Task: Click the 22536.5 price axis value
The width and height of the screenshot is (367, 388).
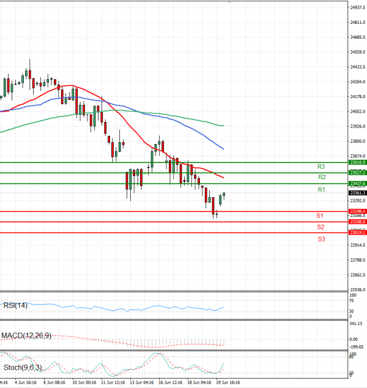Action: pos(358,289)
